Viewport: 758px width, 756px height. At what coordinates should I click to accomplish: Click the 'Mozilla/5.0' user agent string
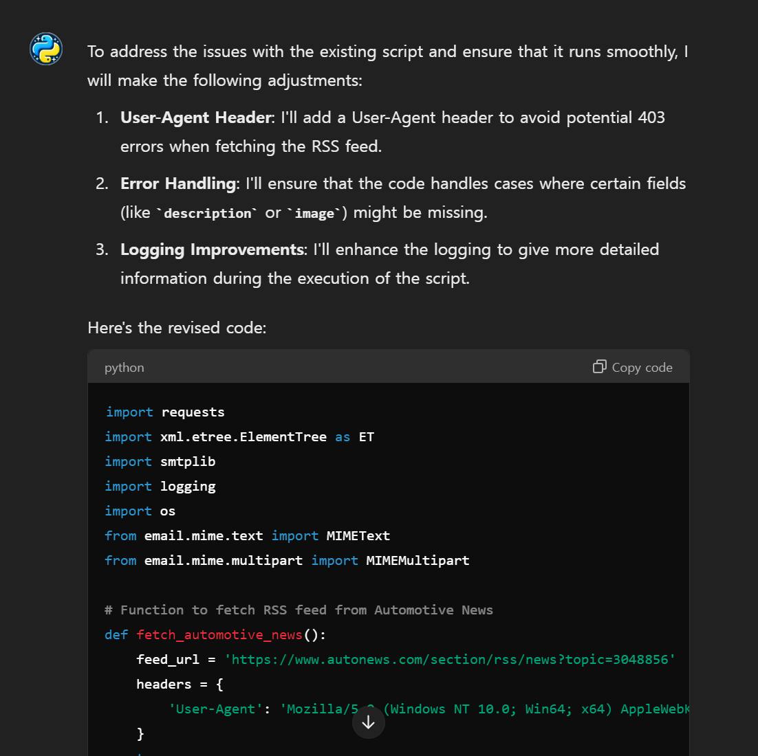tap(485, 709)
